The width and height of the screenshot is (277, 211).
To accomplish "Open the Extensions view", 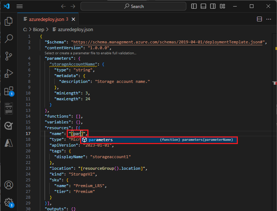I will pyautogui.click(x=9, y=91).
